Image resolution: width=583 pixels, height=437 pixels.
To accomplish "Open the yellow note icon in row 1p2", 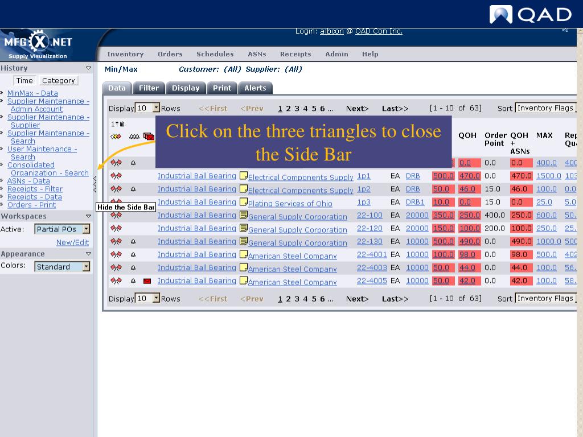I will [x=244, y=188].
